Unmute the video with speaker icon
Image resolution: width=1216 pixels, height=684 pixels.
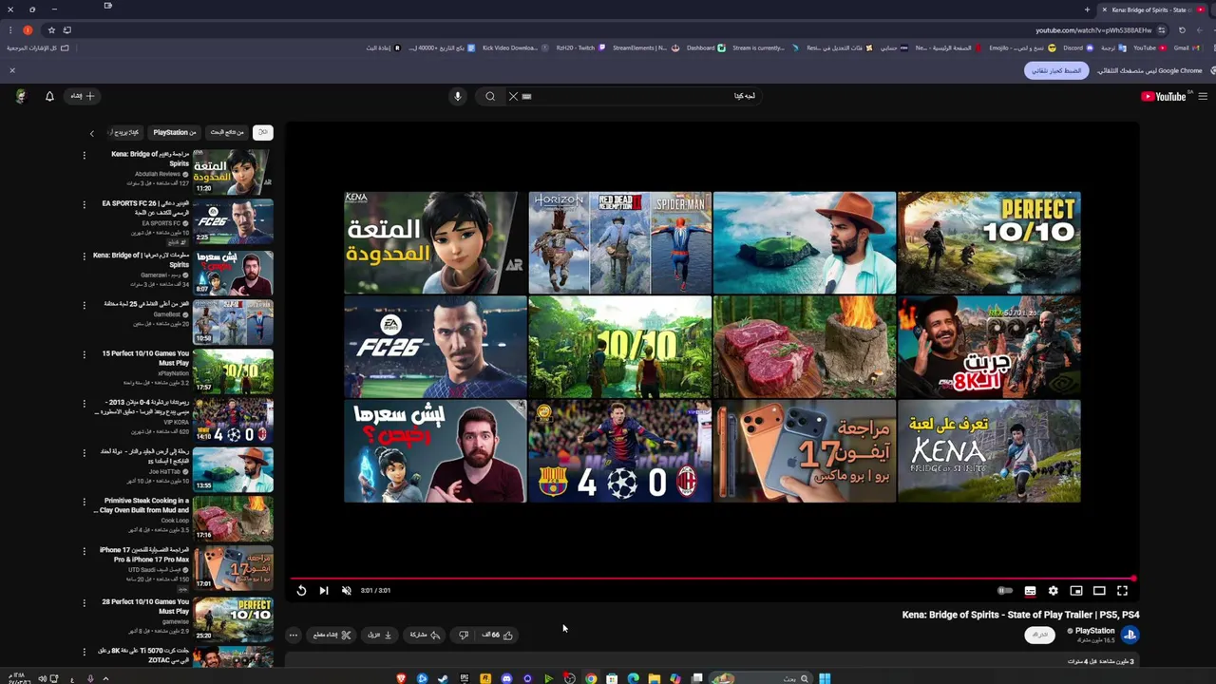(346, 591)
